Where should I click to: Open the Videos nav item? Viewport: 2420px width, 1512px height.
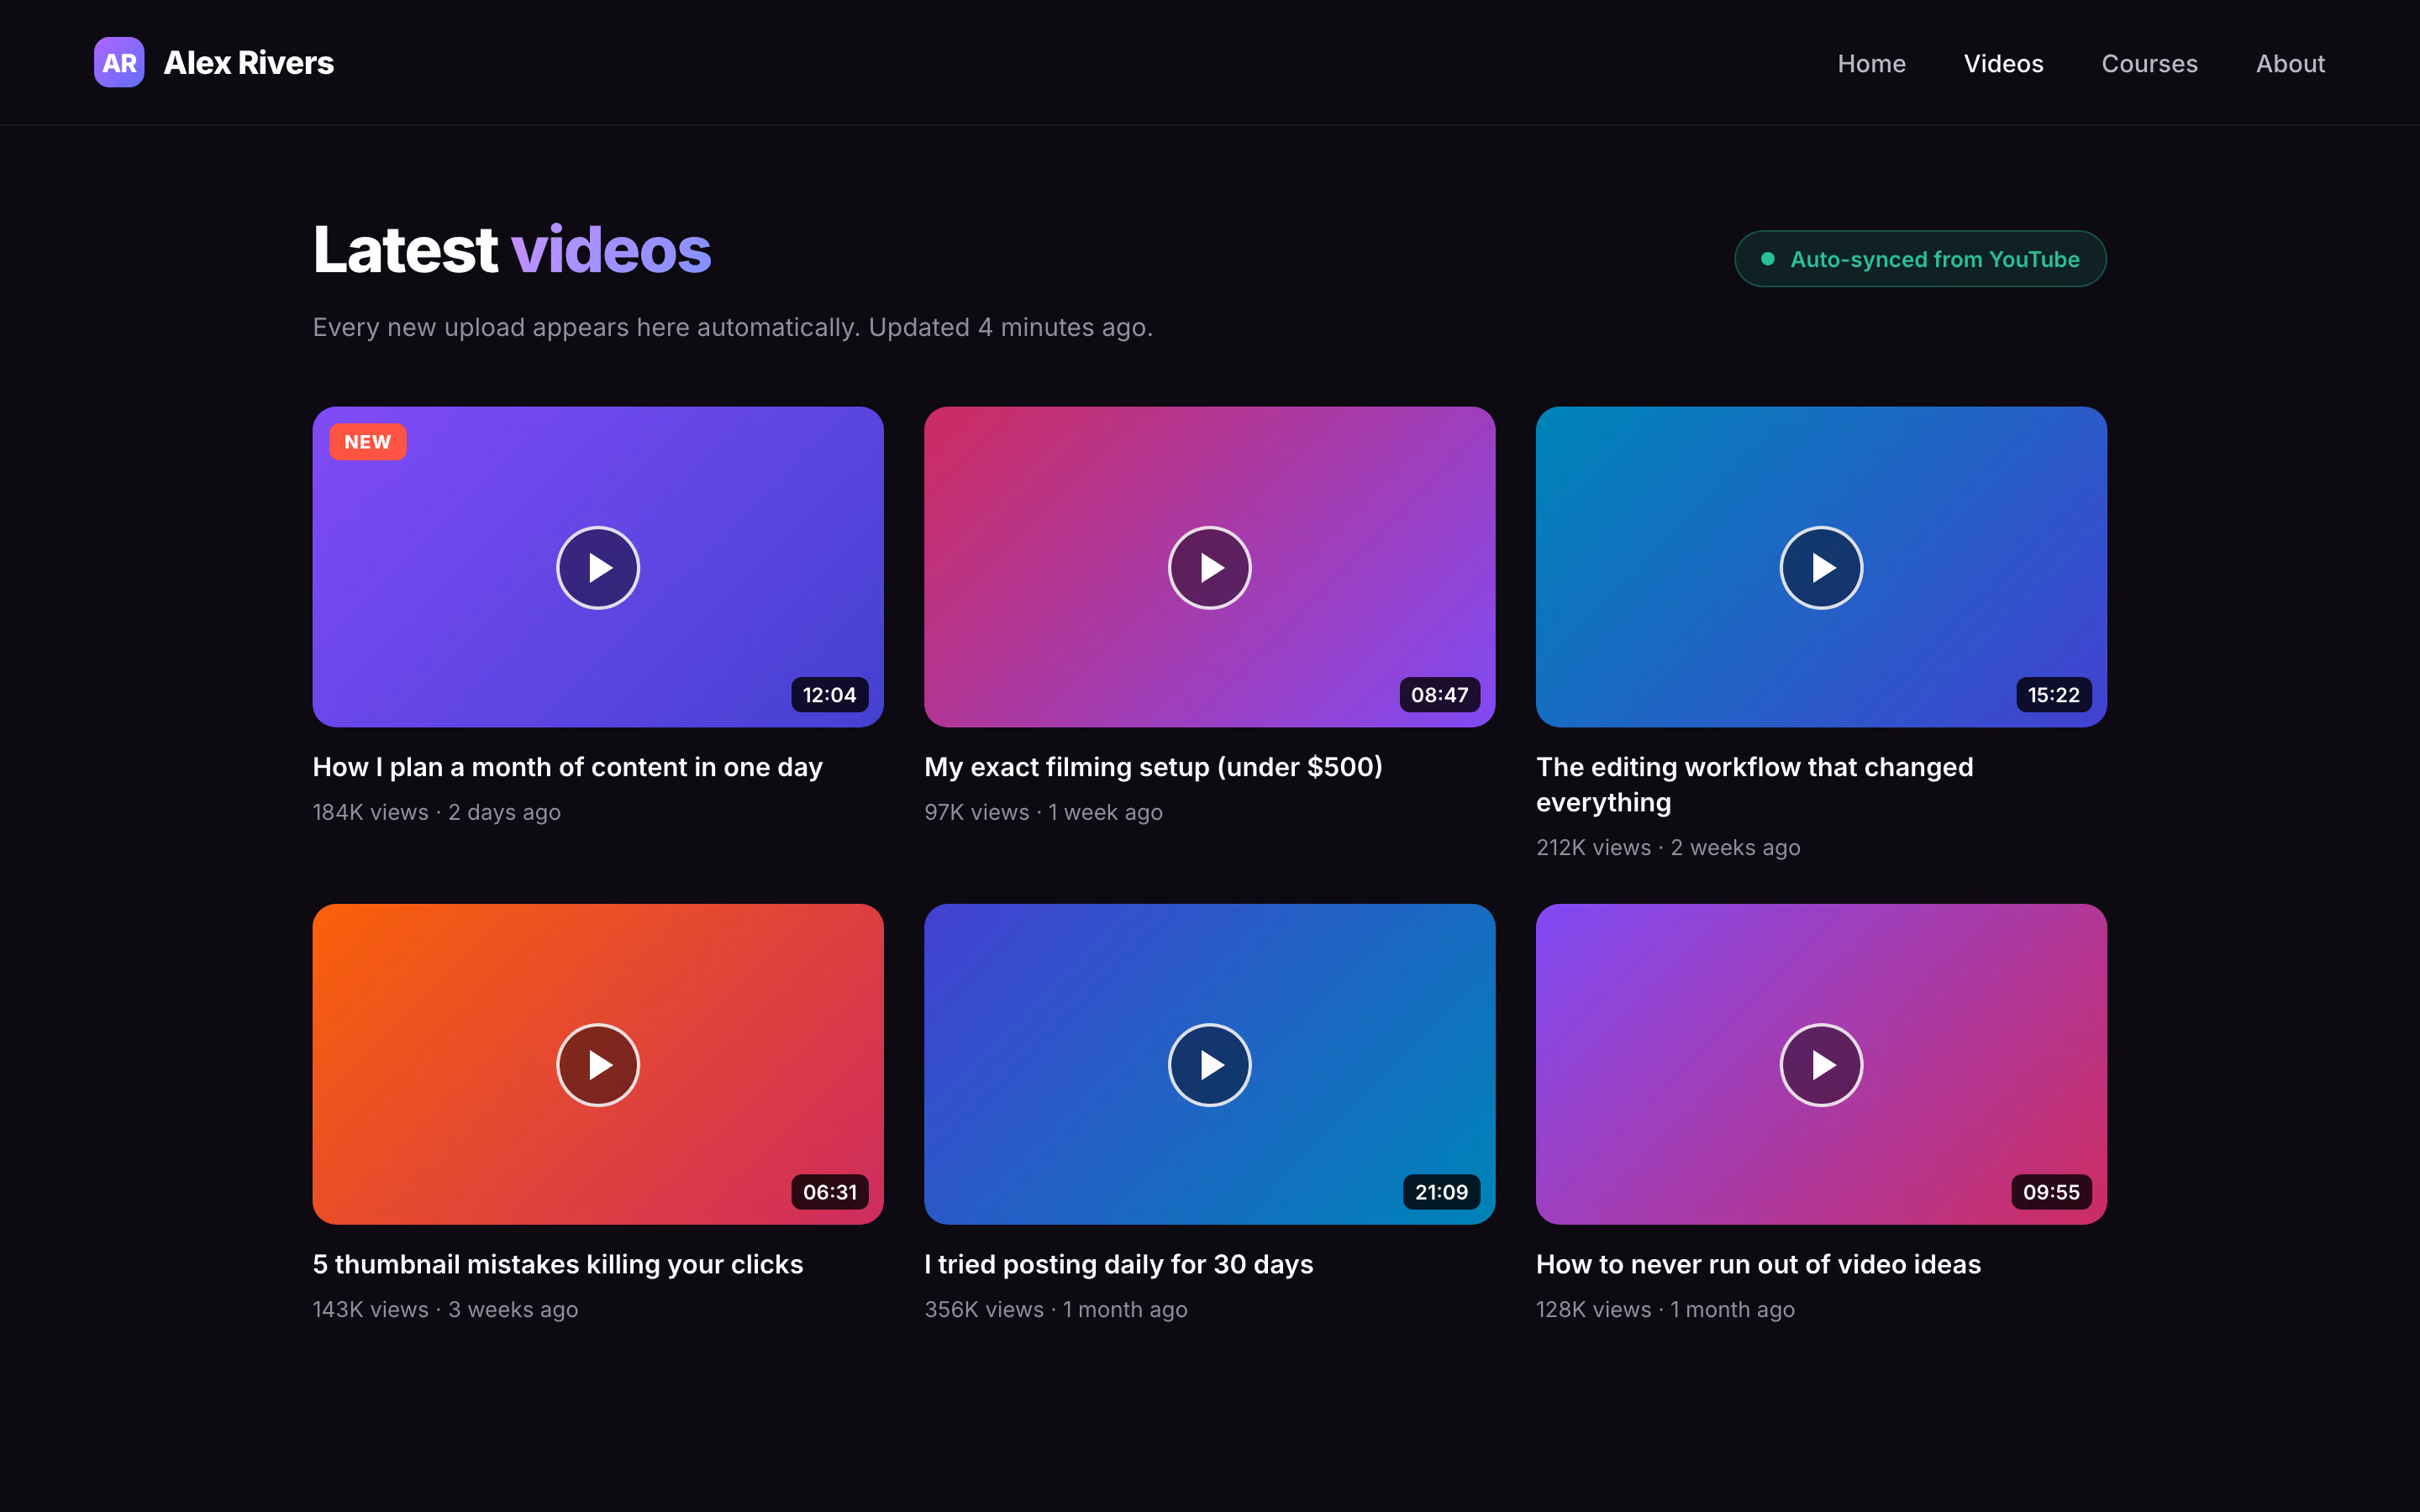pyautogui.click(x=2003, y=63)
